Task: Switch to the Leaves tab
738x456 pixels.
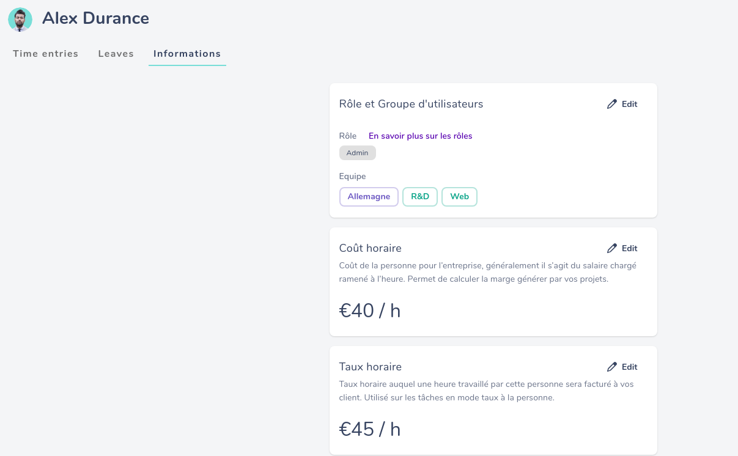Action: click(x=116, y=54)
